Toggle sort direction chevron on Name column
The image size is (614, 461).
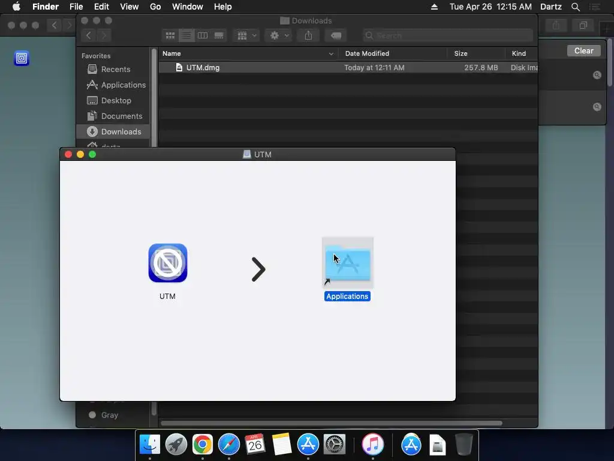click(331, 53)
